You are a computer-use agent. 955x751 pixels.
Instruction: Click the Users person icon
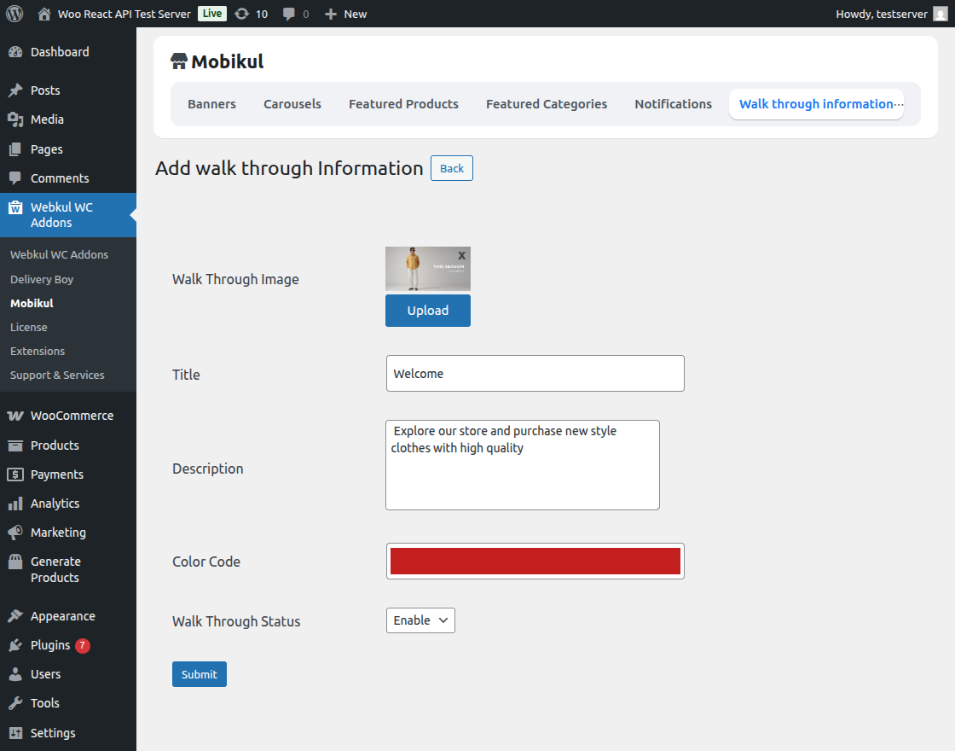coord(16,674)
